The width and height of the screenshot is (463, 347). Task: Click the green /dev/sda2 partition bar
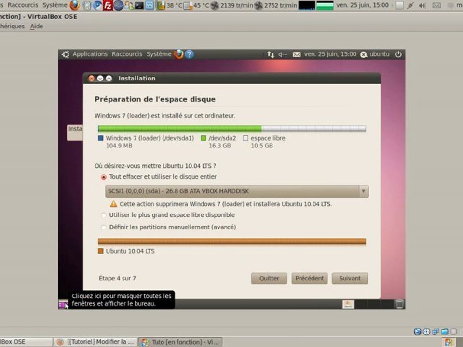coord(180,128)
